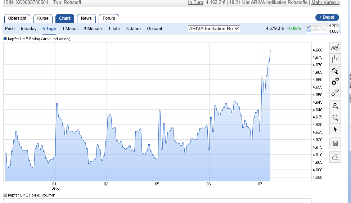Screen dimensions: 351x203
Task: Click the Kupfer LME Rolling (Ariva Indikation) label
Action: [39, 39]
